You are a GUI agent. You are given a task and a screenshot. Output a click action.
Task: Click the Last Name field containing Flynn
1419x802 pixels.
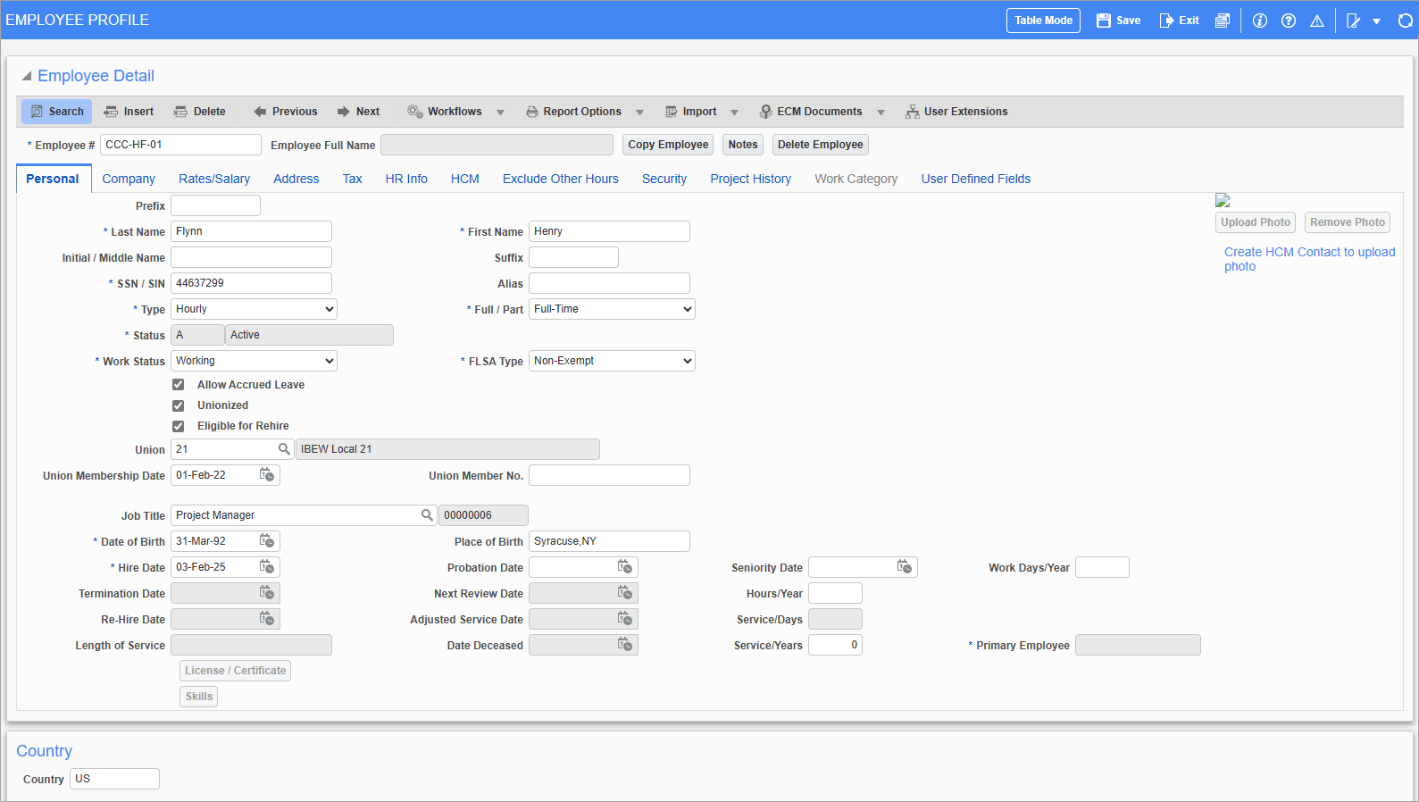point(251,231)
